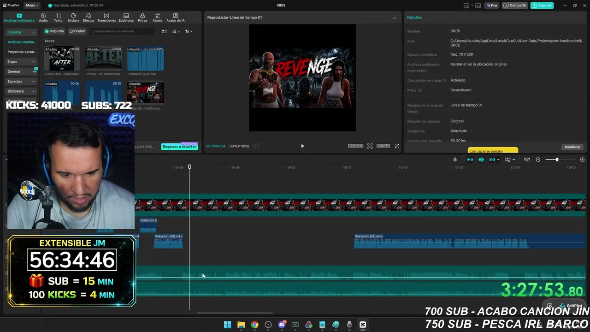The height and width of the screenshot is (332, 590).
Task: Play the preview video
Action: click(302, 146)
